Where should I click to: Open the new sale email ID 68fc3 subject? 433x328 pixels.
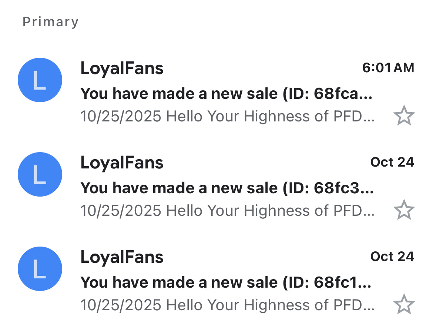226,188
